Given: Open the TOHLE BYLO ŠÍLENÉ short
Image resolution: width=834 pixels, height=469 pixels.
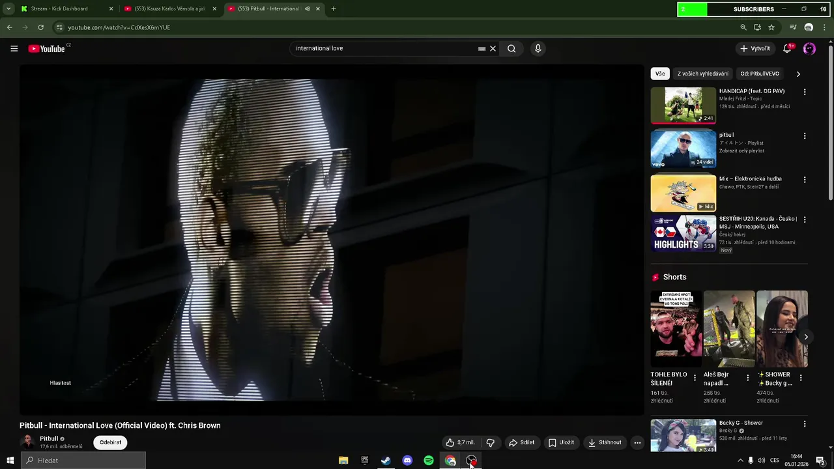Looking at the screenshot, I should click(676, 329).
